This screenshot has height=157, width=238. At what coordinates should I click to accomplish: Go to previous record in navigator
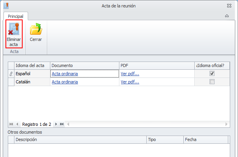tap(17, 124)
